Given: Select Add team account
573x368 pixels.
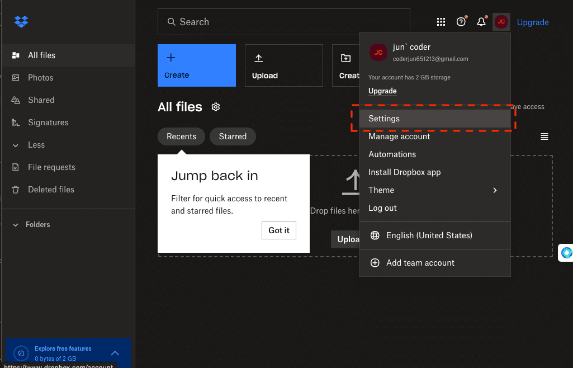Looking at the screenshot, I should click(x=435, y=263).
